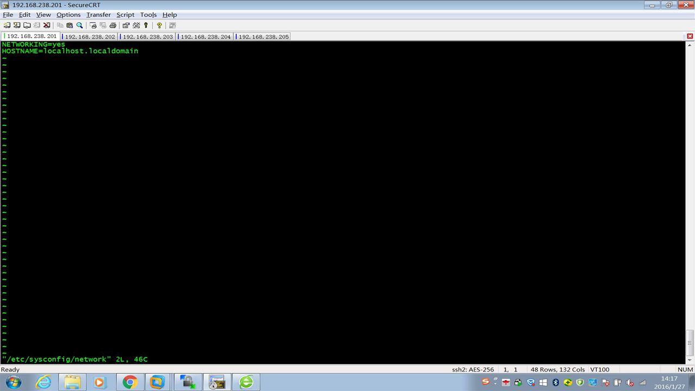Image resolution: width=695 pixels, height=391 pixels.
Task: Click the NUM lock indicator
Action: pyautogui.click(x=685, y=370)
